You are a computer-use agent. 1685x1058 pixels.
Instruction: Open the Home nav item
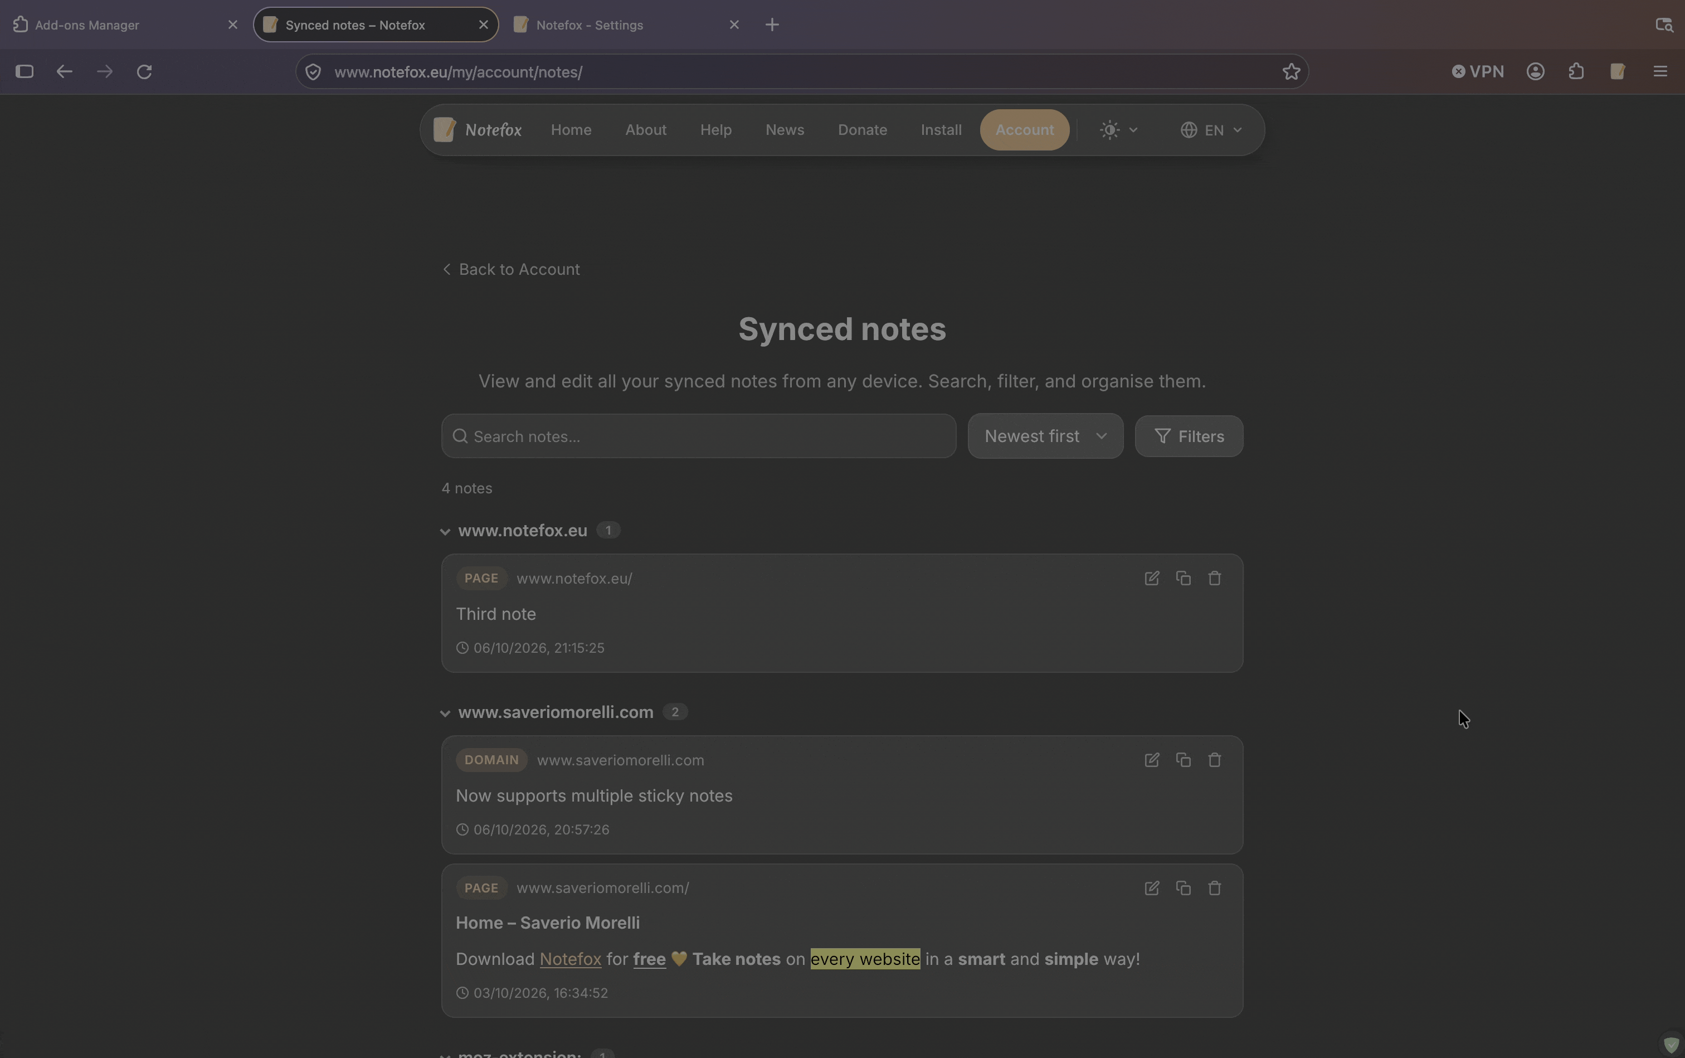tap(571, 130)
